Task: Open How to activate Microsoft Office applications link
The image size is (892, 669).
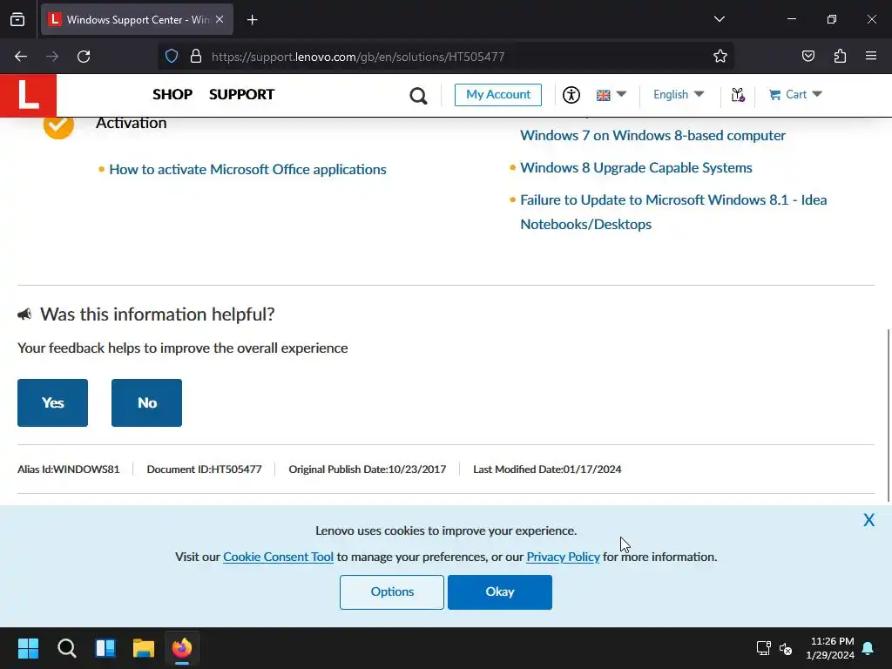Action: 247,170
